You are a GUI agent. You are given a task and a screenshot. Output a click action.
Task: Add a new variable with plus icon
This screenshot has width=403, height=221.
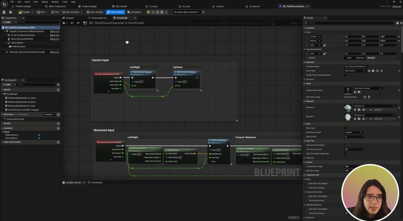(x=58, y=128)
